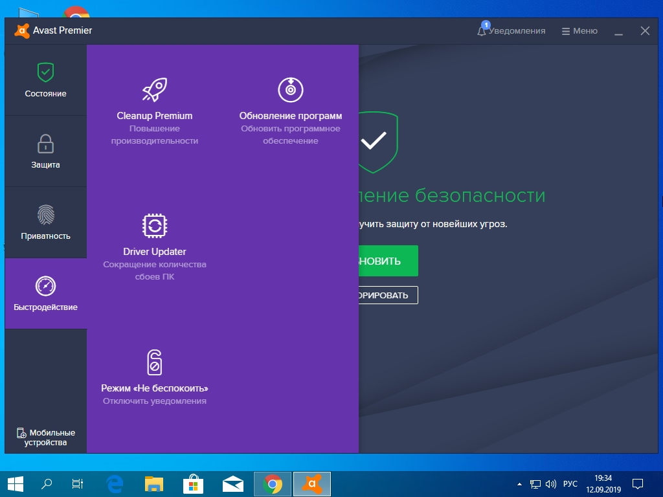Click the fingerprint icon for Приватность
Screen dimensions: 663x497
pos(46,215)
